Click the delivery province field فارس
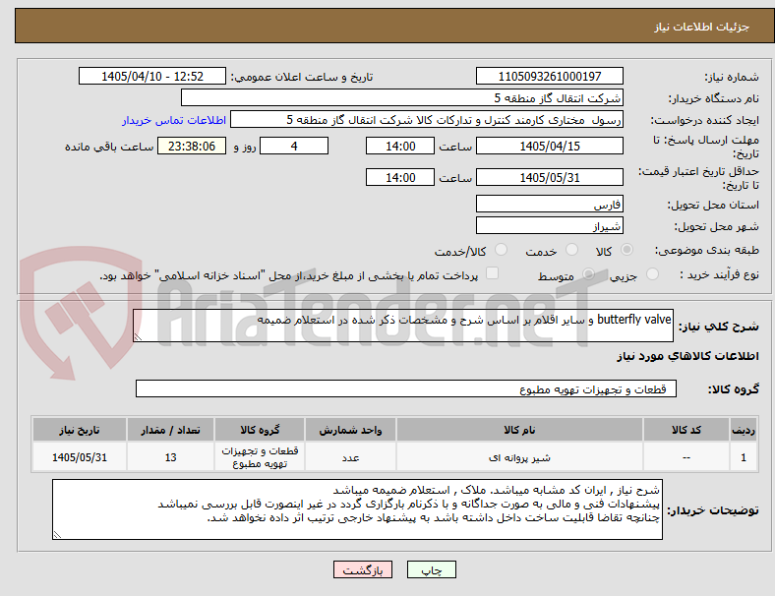 point(550,204)
